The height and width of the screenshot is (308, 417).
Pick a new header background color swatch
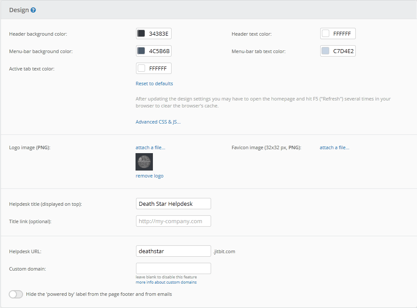(x=141, y=33)
